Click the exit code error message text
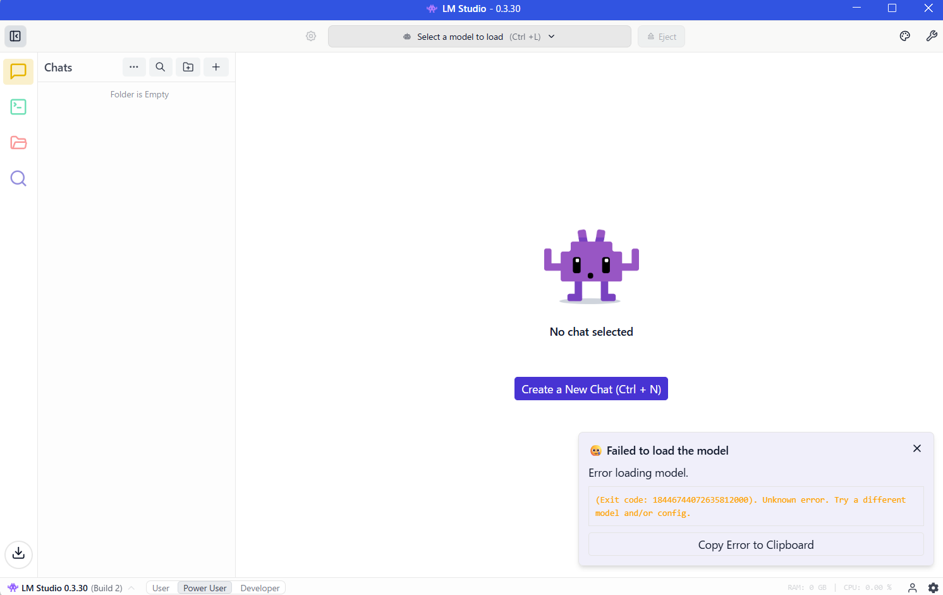This screenshot has height=595, width=943. [750, 506]
